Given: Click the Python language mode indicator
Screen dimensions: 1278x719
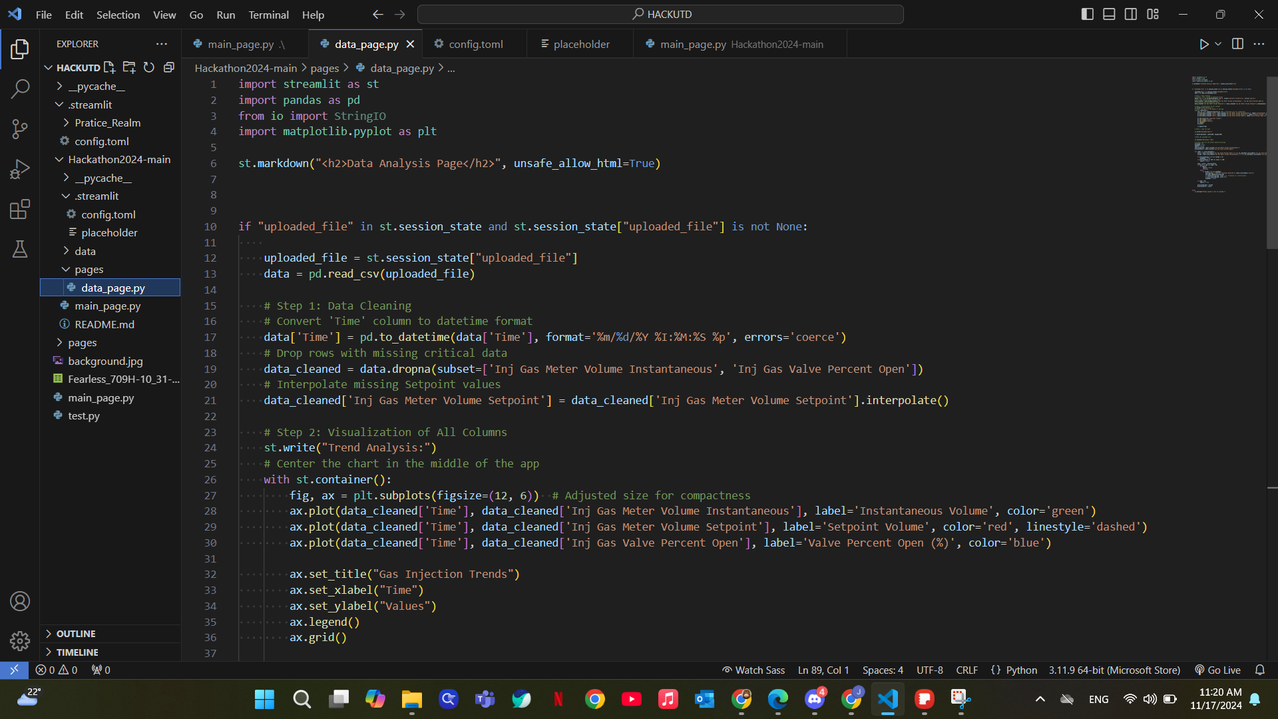Looking at the screenshot, I should point(1021,670).
